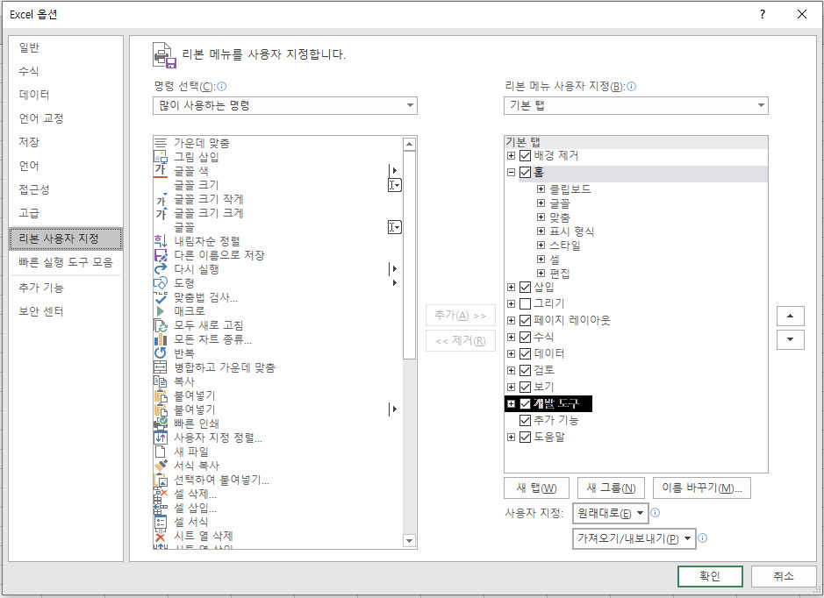Viewport: 824px width, 598px height.
Task: Open the 리본 메뉴 사용자 지정 dropdown
Action: tap(636, 105)
